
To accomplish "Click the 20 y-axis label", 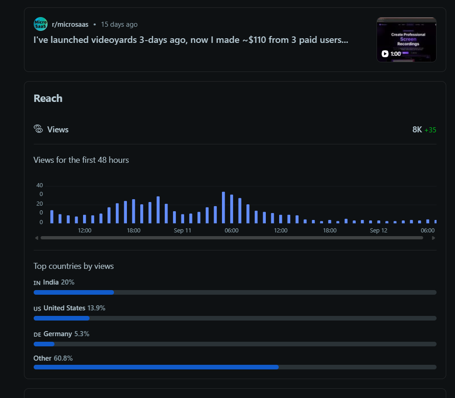I will pyautogui.click(x=40, y=204).
